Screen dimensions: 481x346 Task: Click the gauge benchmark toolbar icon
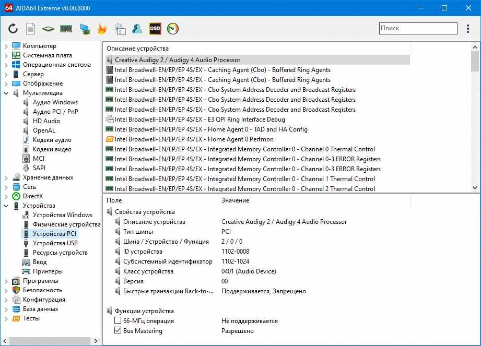tap(173, 29)
